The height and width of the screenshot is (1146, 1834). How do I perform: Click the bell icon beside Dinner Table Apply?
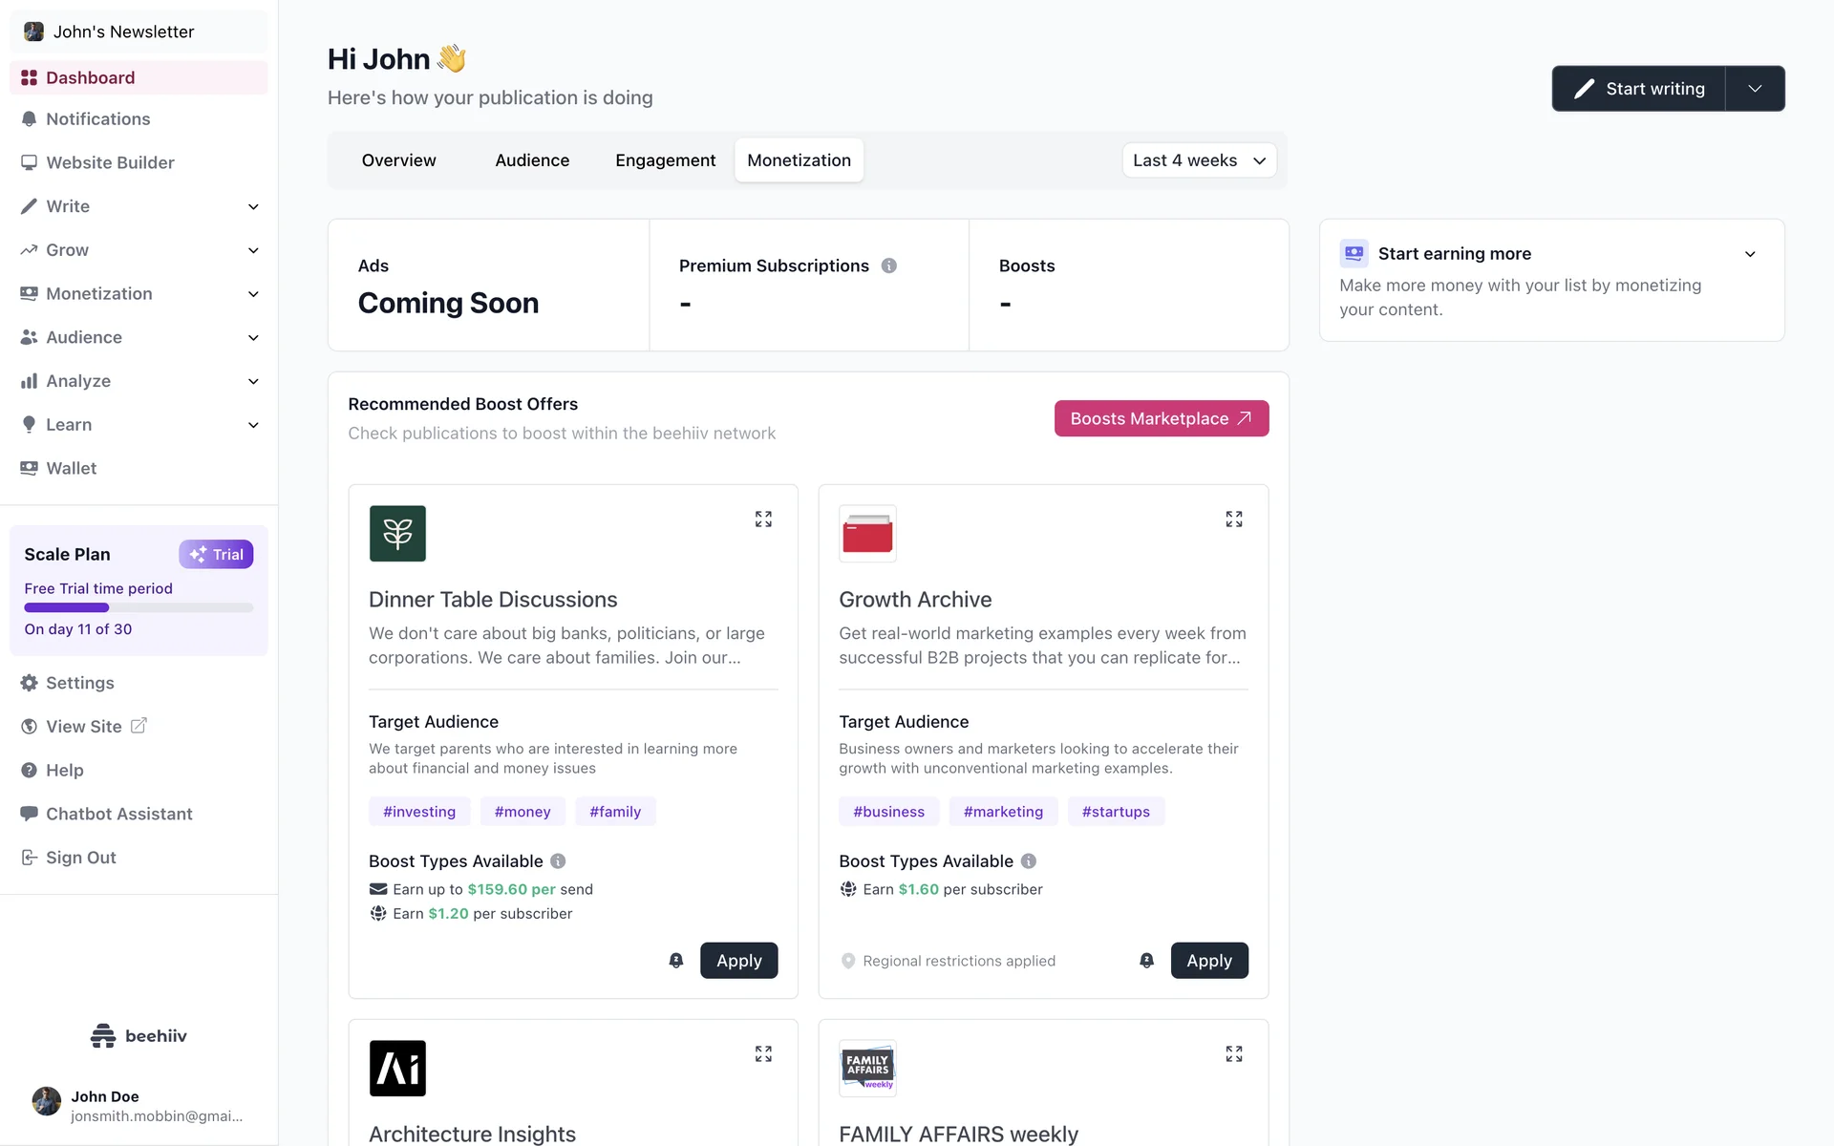(676, 961)
